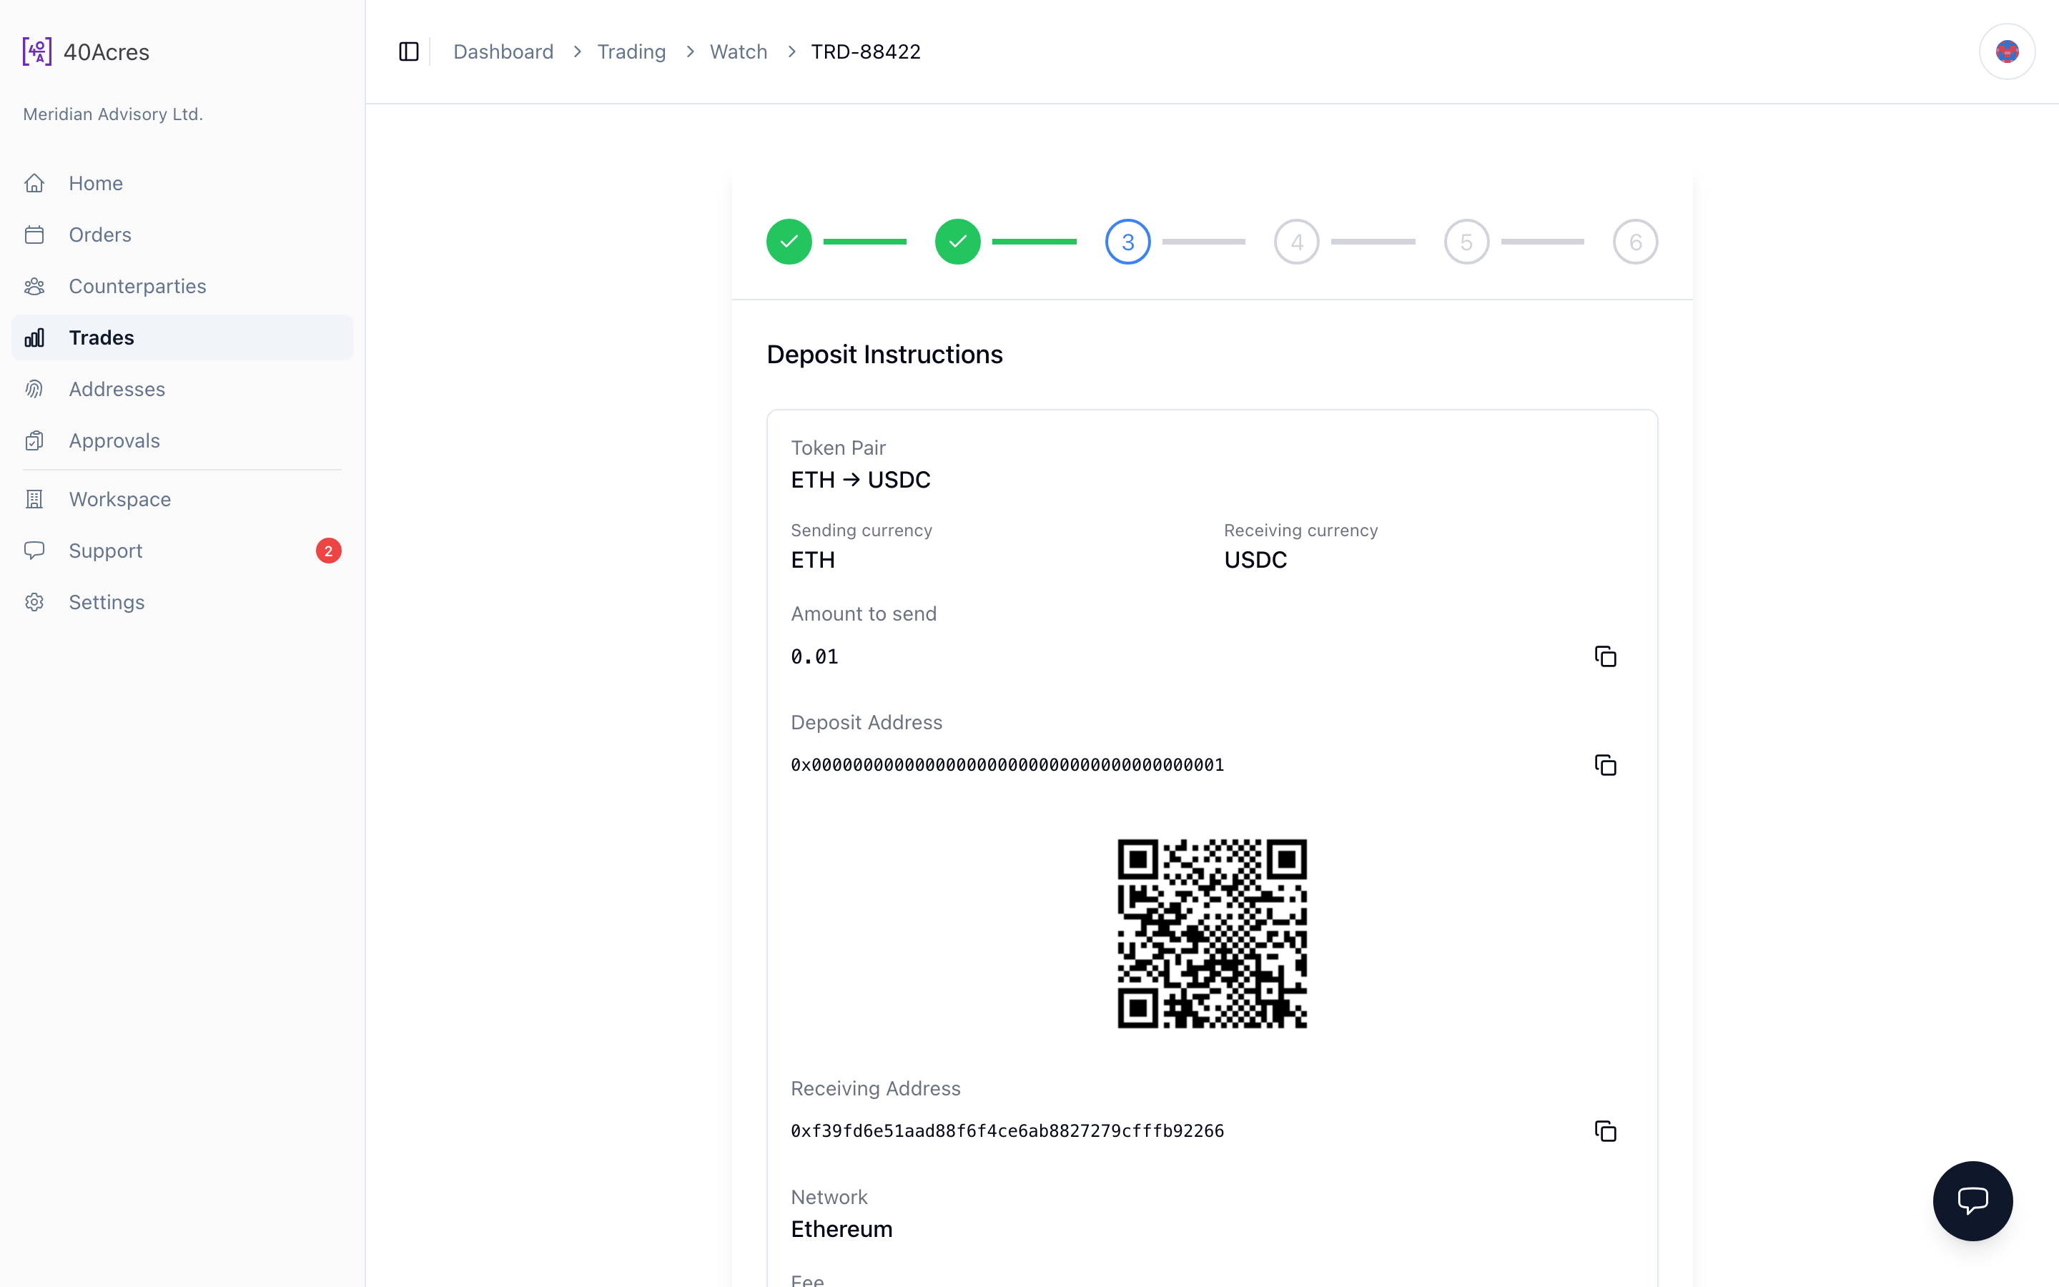Click the 40Acres logo icon
The image size is (2059, 1287).
tap(36, 52)
